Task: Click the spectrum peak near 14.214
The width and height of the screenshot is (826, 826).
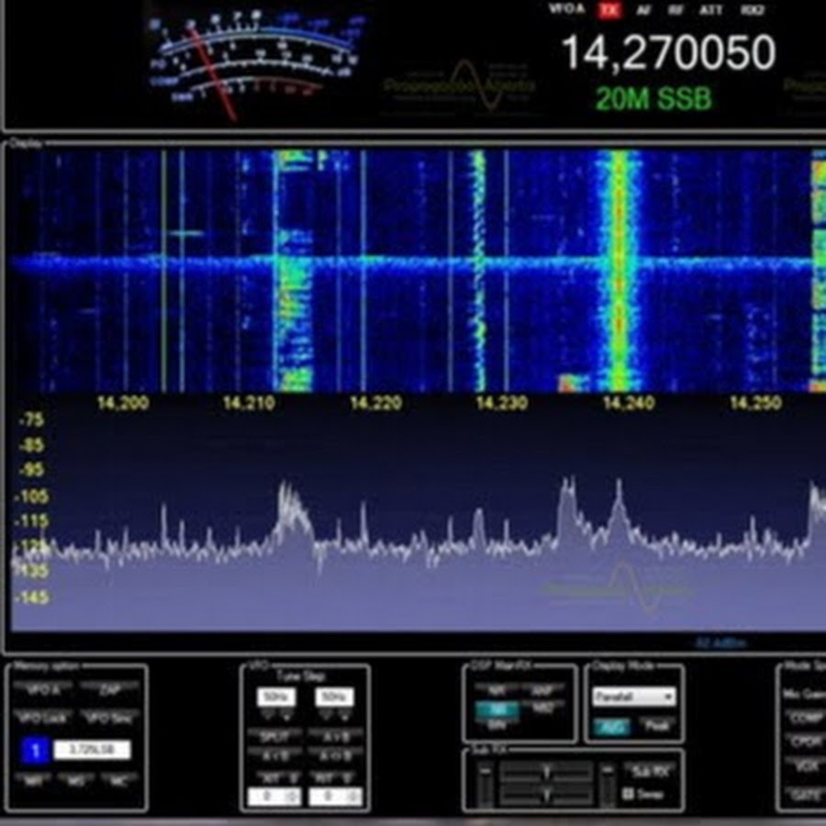Action: pos(291,508)
